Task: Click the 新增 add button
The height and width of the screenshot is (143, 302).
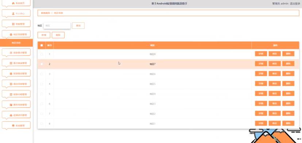Action: [x=44, y=35]
